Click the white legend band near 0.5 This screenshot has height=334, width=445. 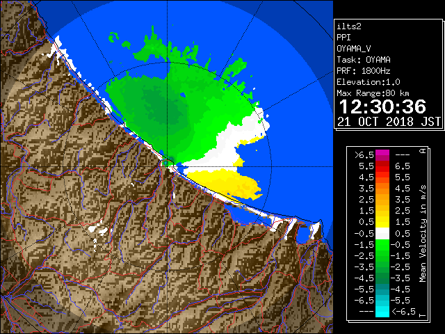382,234
